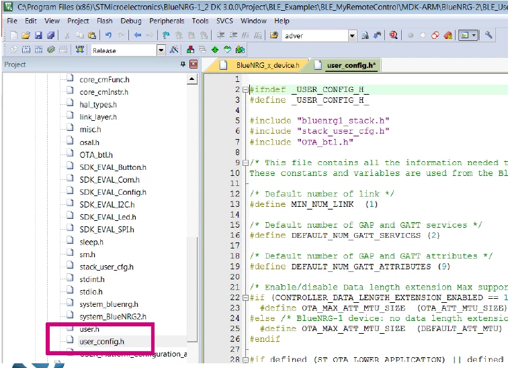Save the current file
Image resolution: width=510 pixels, height=368 pixels.
coord(38,35)
